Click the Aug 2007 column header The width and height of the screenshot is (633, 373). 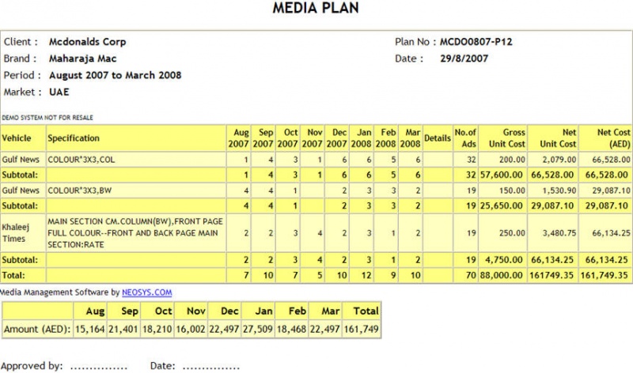pos(239,138)
